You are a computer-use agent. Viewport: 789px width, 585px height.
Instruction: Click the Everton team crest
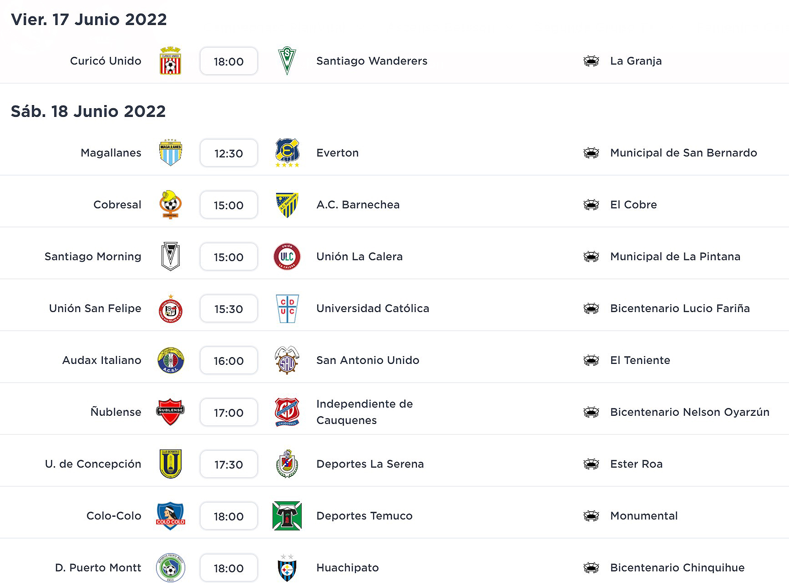287,153
